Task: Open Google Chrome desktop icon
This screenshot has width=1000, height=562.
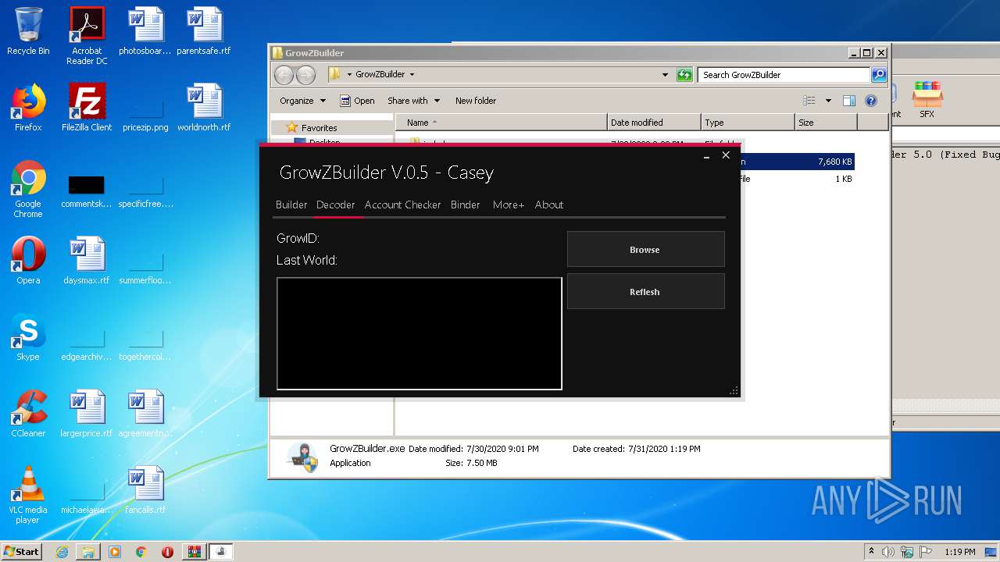Action: pos(28,189)
